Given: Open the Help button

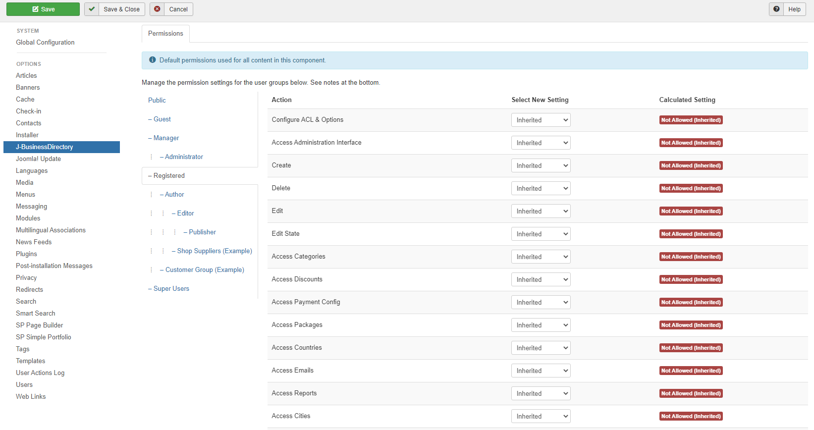Looking at the screenshot, I should (787, 9).
